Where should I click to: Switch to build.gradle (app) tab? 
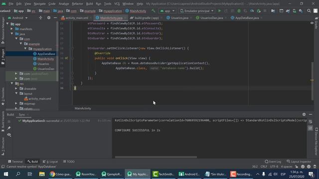point(146,18)
